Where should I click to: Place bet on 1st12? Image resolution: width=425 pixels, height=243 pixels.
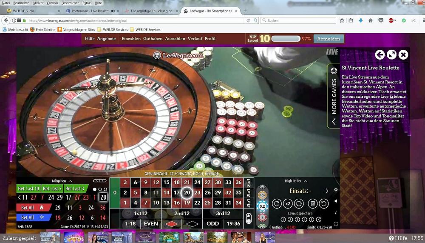click(141, 213)
